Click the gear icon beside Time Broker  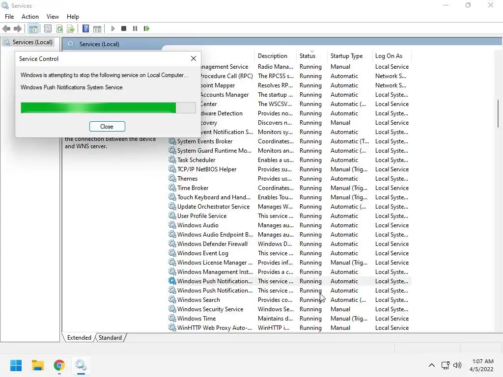172,188
